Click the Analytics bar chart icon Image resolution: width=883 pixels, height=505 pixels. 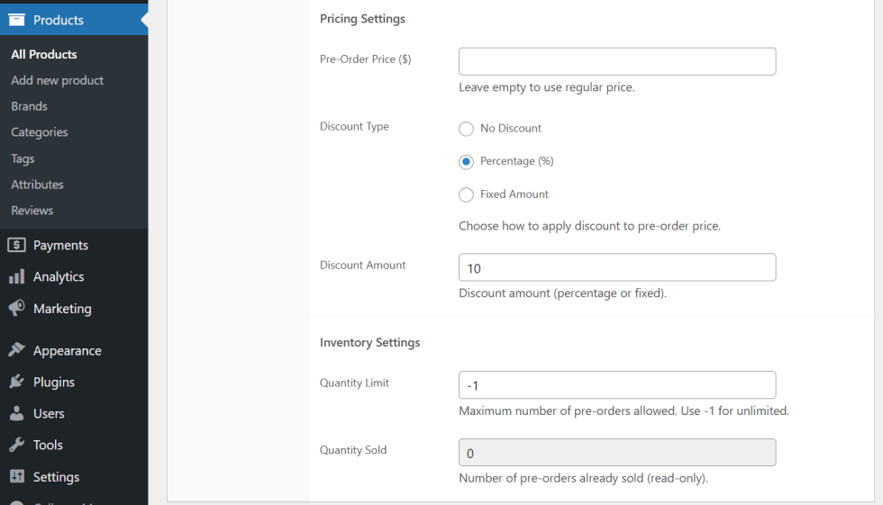click(x=16, y=276)
